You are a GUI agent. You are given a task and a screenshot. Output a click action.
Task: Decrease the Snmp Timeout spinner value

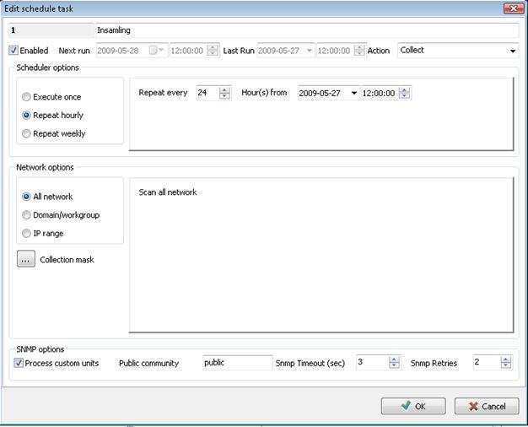[394, 366]
